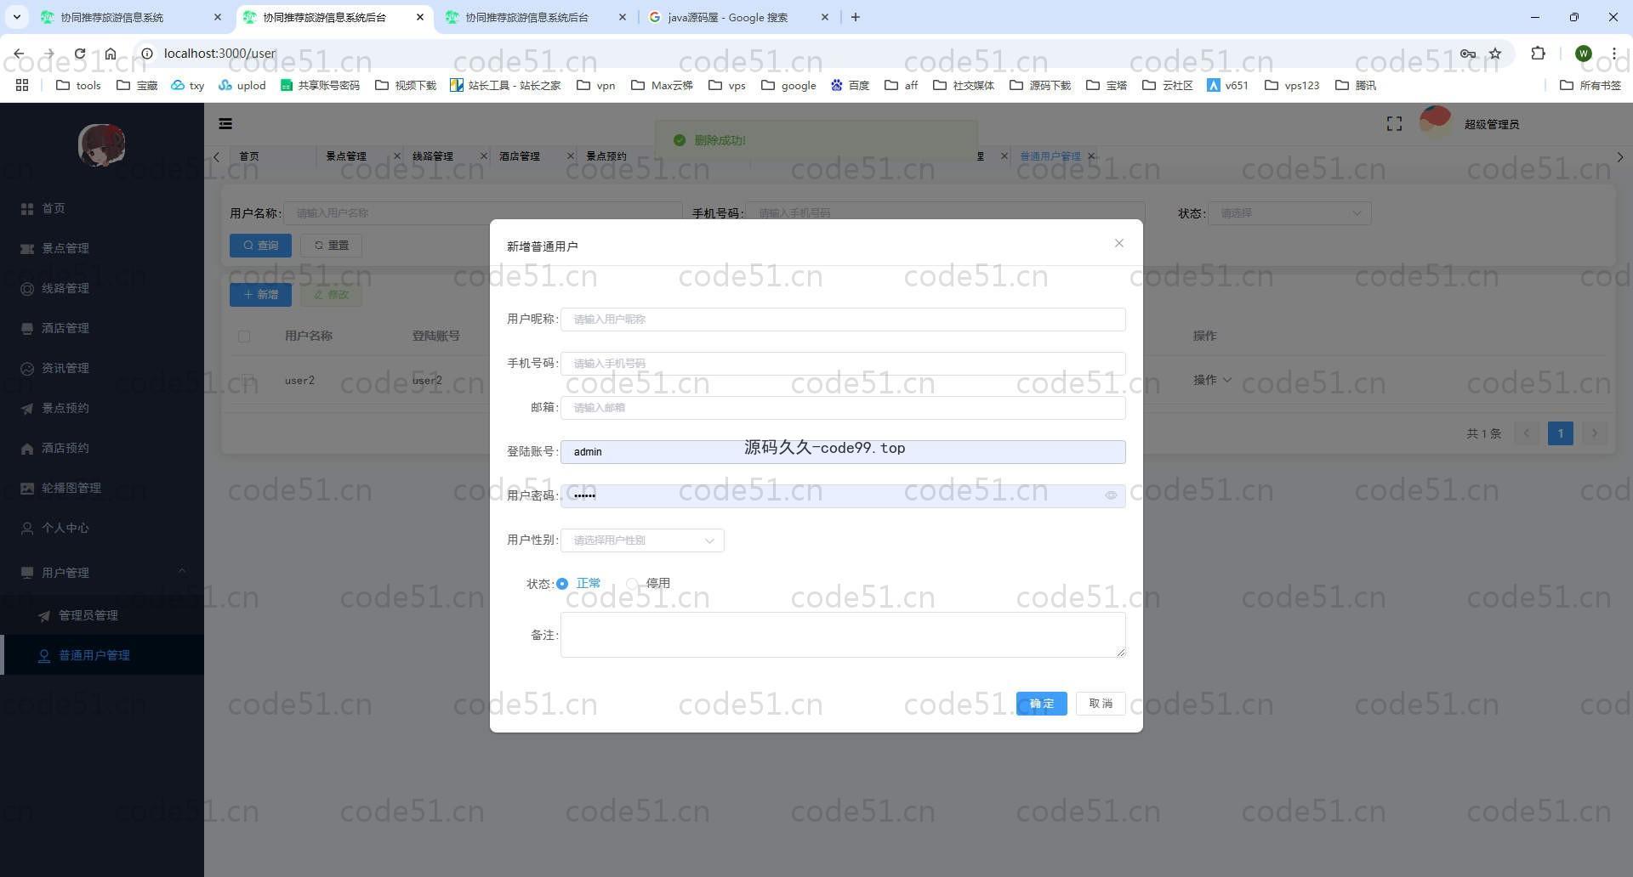Reload the page in the browser
Image resolution: width=1633 pixels, height=877 pixels.
click(79, 54)
